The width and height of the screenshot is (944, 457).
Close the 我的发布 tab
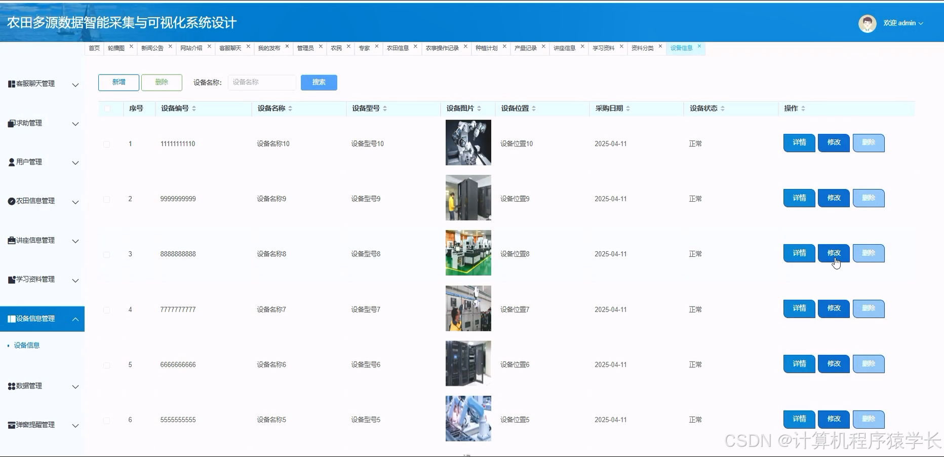287,46
